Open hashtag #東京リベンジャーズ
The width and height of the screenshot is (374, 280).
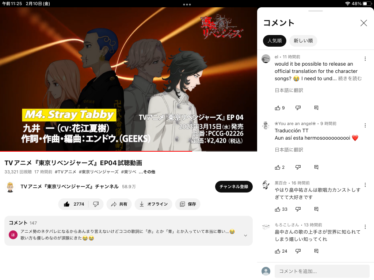click(x=99, y=172)
